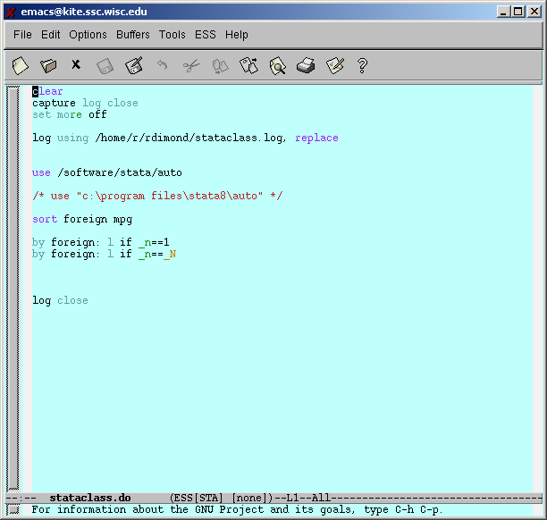The height and width of the screenshot is (520, 547).
Task: Click the red comment line with program files
Action: (x=157, y=196)
